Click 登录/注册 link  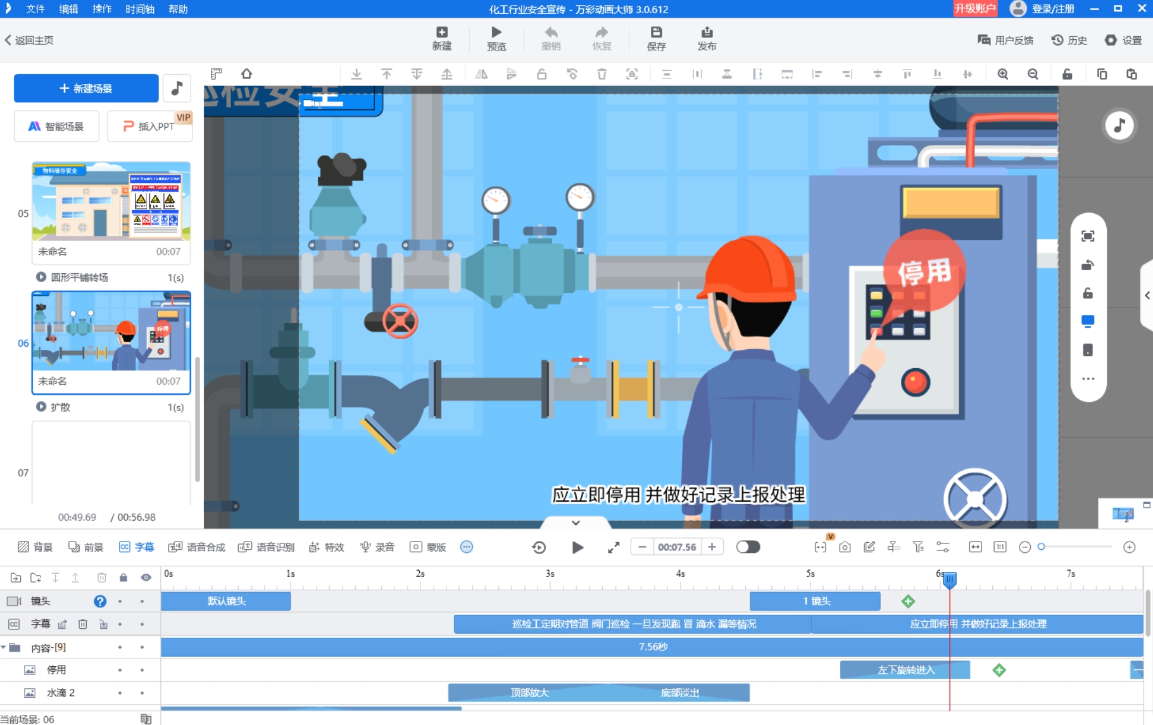tap(1053, 9)
